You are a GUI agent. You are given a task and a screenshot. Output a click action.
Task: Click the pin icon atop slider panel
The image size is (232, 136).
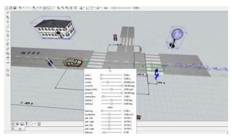(x=110, y=71)
